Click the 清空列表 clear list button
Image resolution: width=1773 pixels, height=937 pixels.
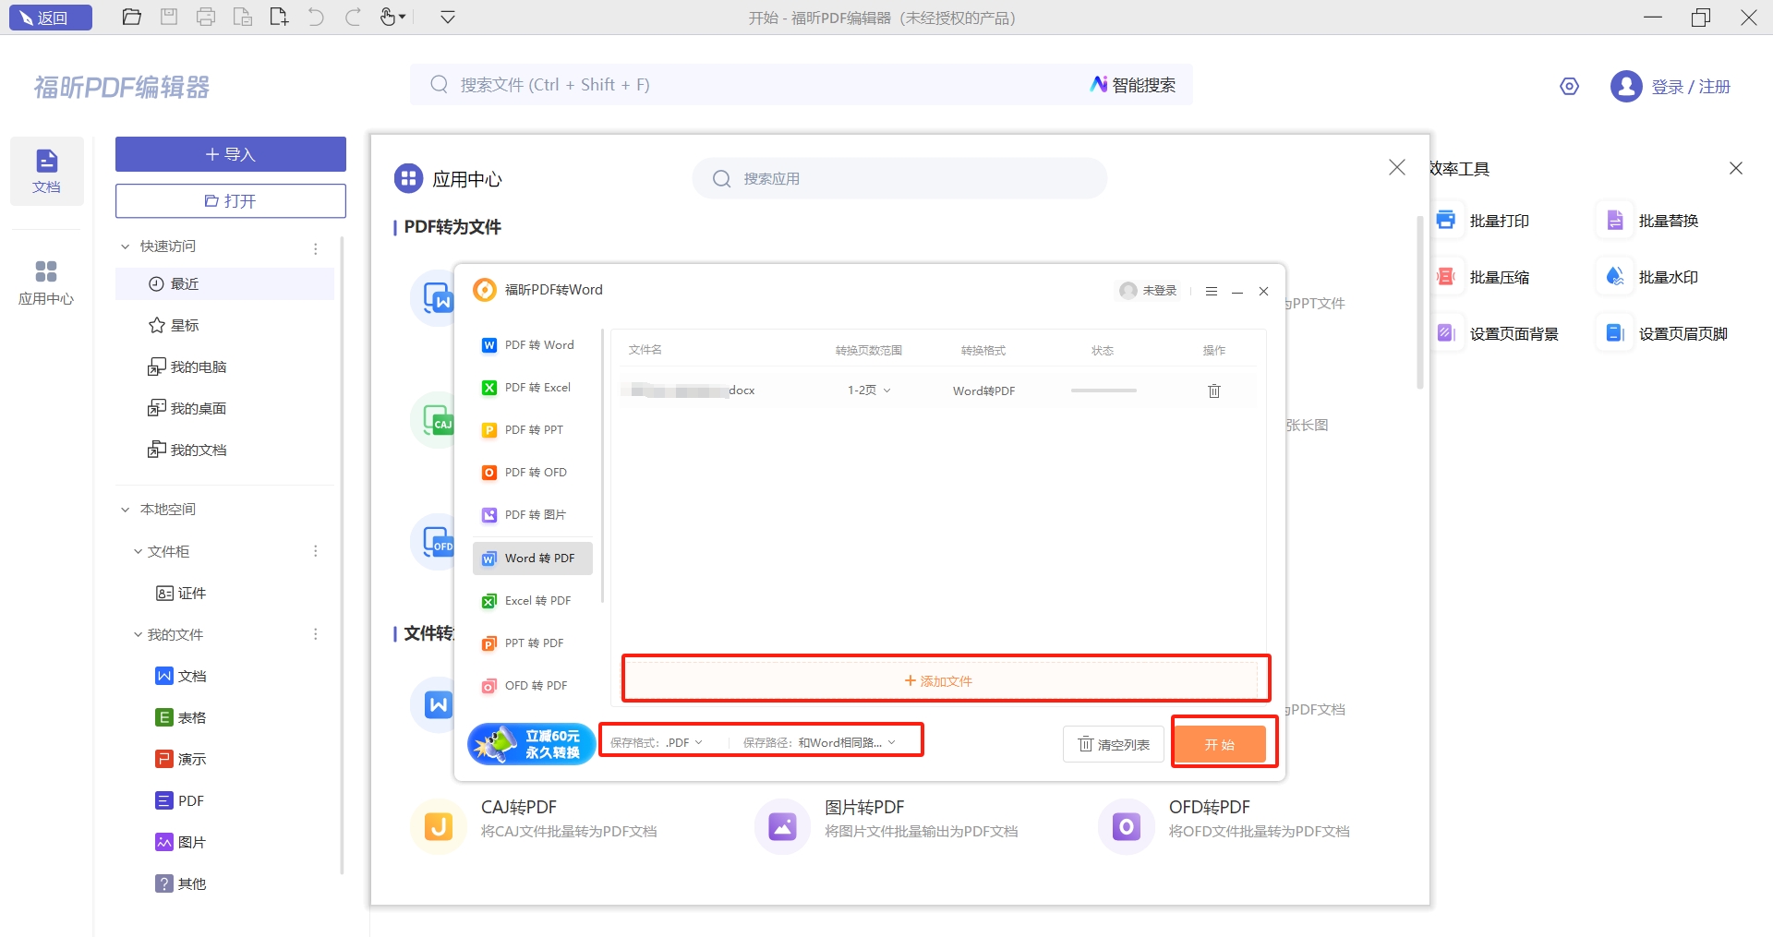coord(1114,745)
